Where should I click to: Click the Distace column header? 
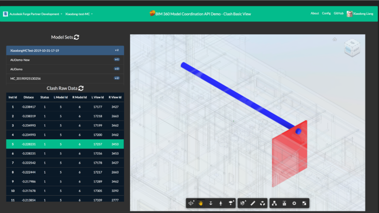[28, 97]
